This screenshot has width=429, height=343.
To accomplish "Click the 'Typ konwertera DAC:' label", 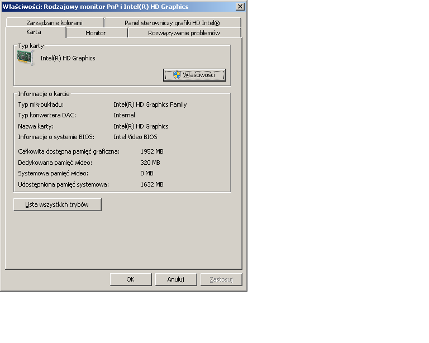I will coord(47,115).
